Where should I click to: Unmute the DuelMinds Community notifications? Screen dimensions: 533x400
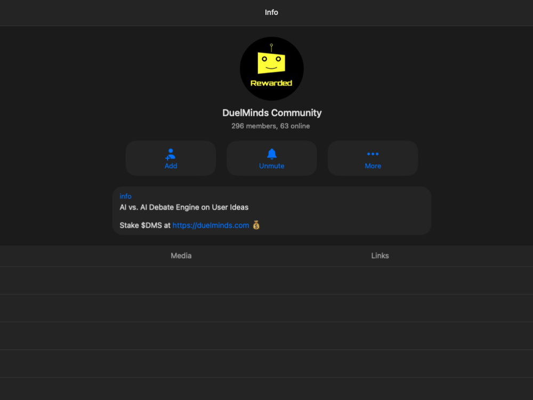click(272, 158)
